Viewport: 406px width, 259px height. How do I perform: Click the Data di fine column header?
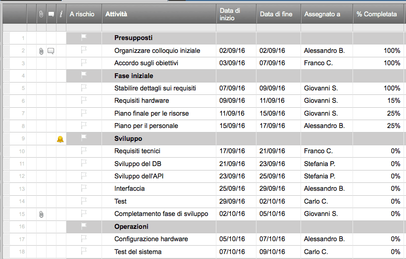point(278,14)
